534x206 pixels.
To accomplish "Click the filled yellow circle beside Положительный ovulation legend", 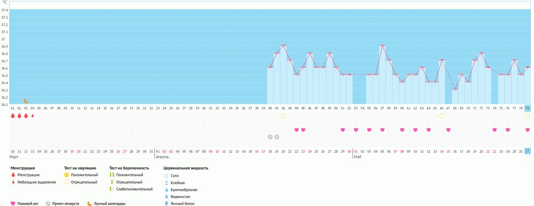I will point(66,175).
